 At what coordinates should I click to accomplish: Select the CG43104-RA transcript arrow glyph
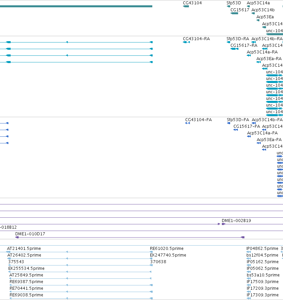point(186,42)
